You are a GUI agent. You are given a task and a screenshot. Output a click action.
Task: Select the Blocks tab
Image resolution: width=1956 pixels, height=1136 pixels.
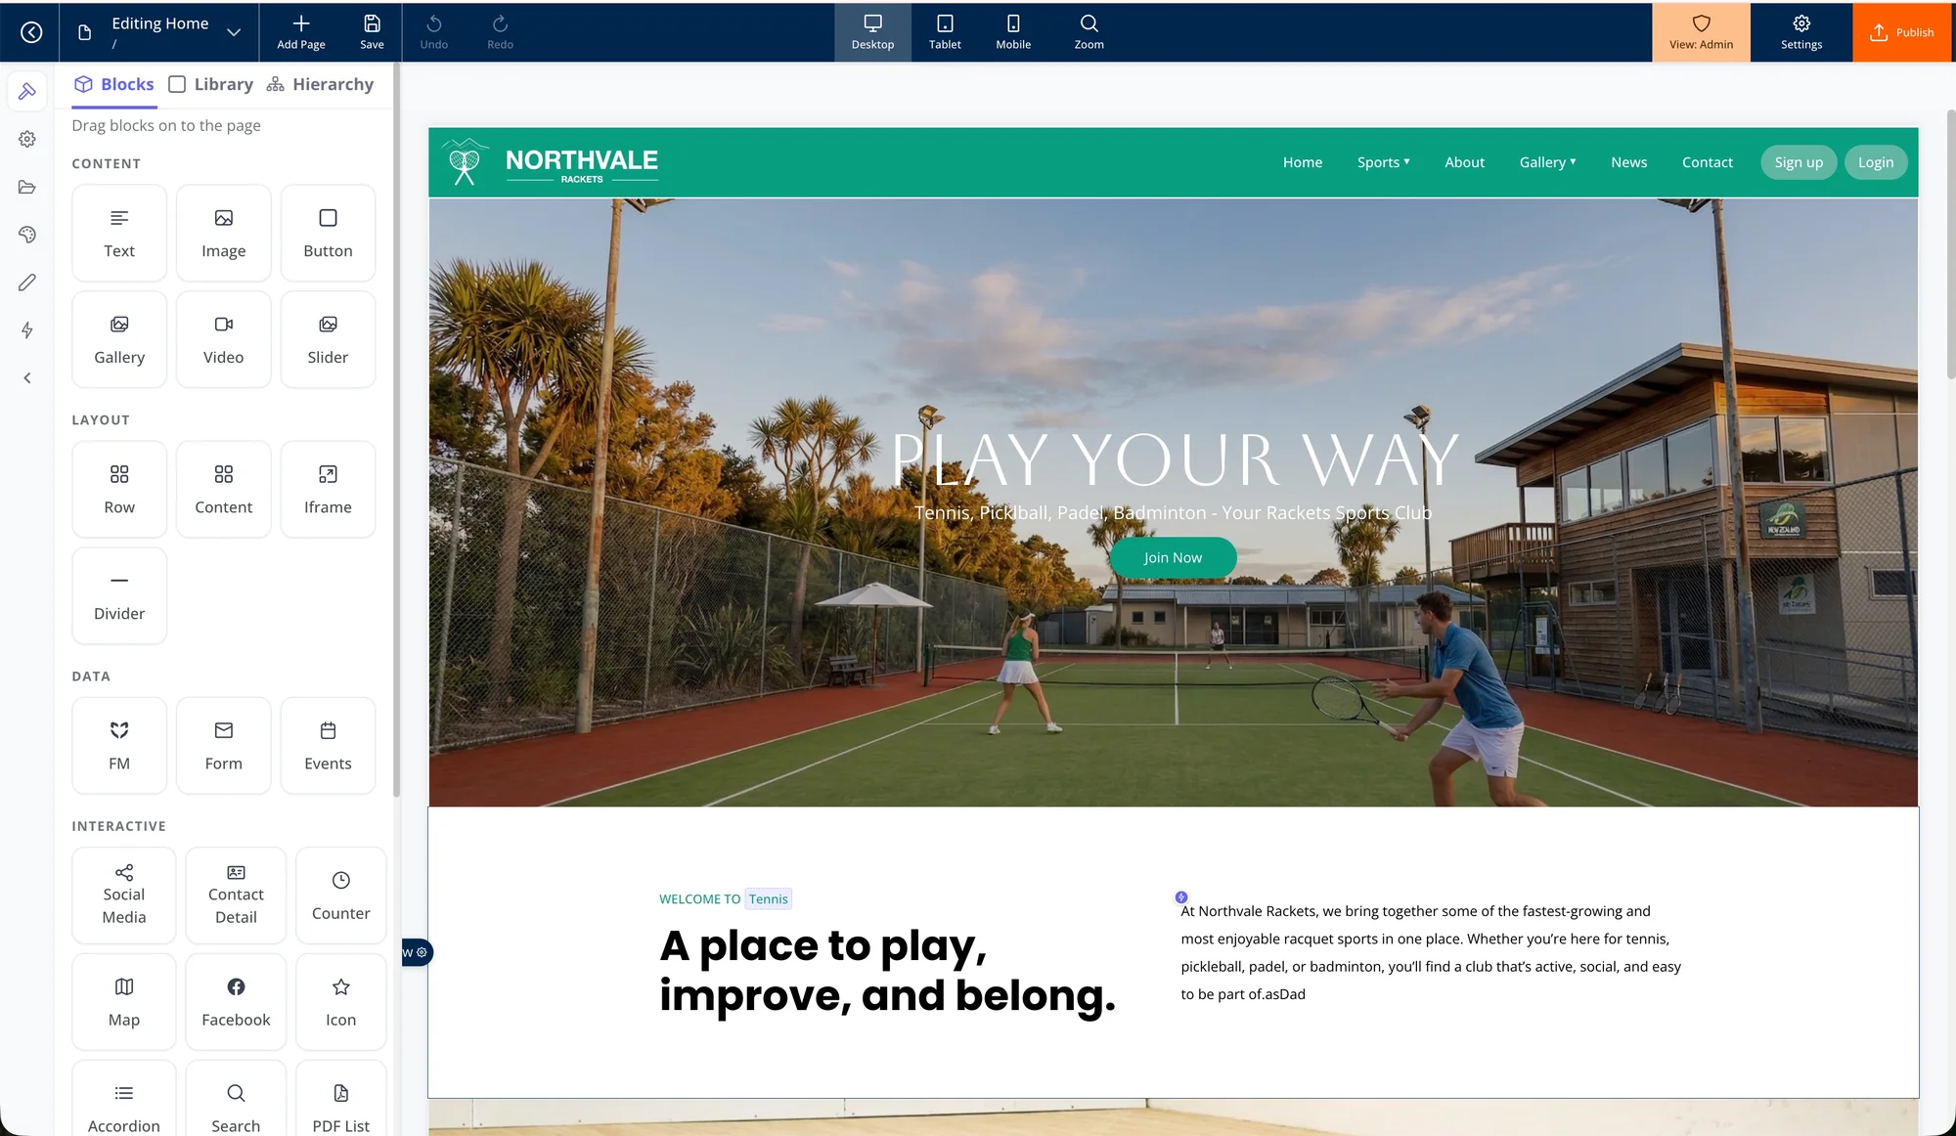[114, 84]
